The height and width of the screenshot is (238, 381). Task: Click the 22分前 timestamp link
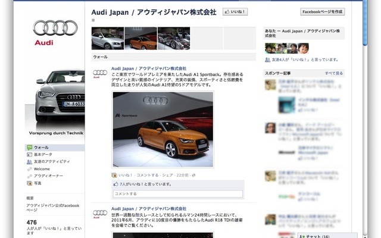(182, 175)
